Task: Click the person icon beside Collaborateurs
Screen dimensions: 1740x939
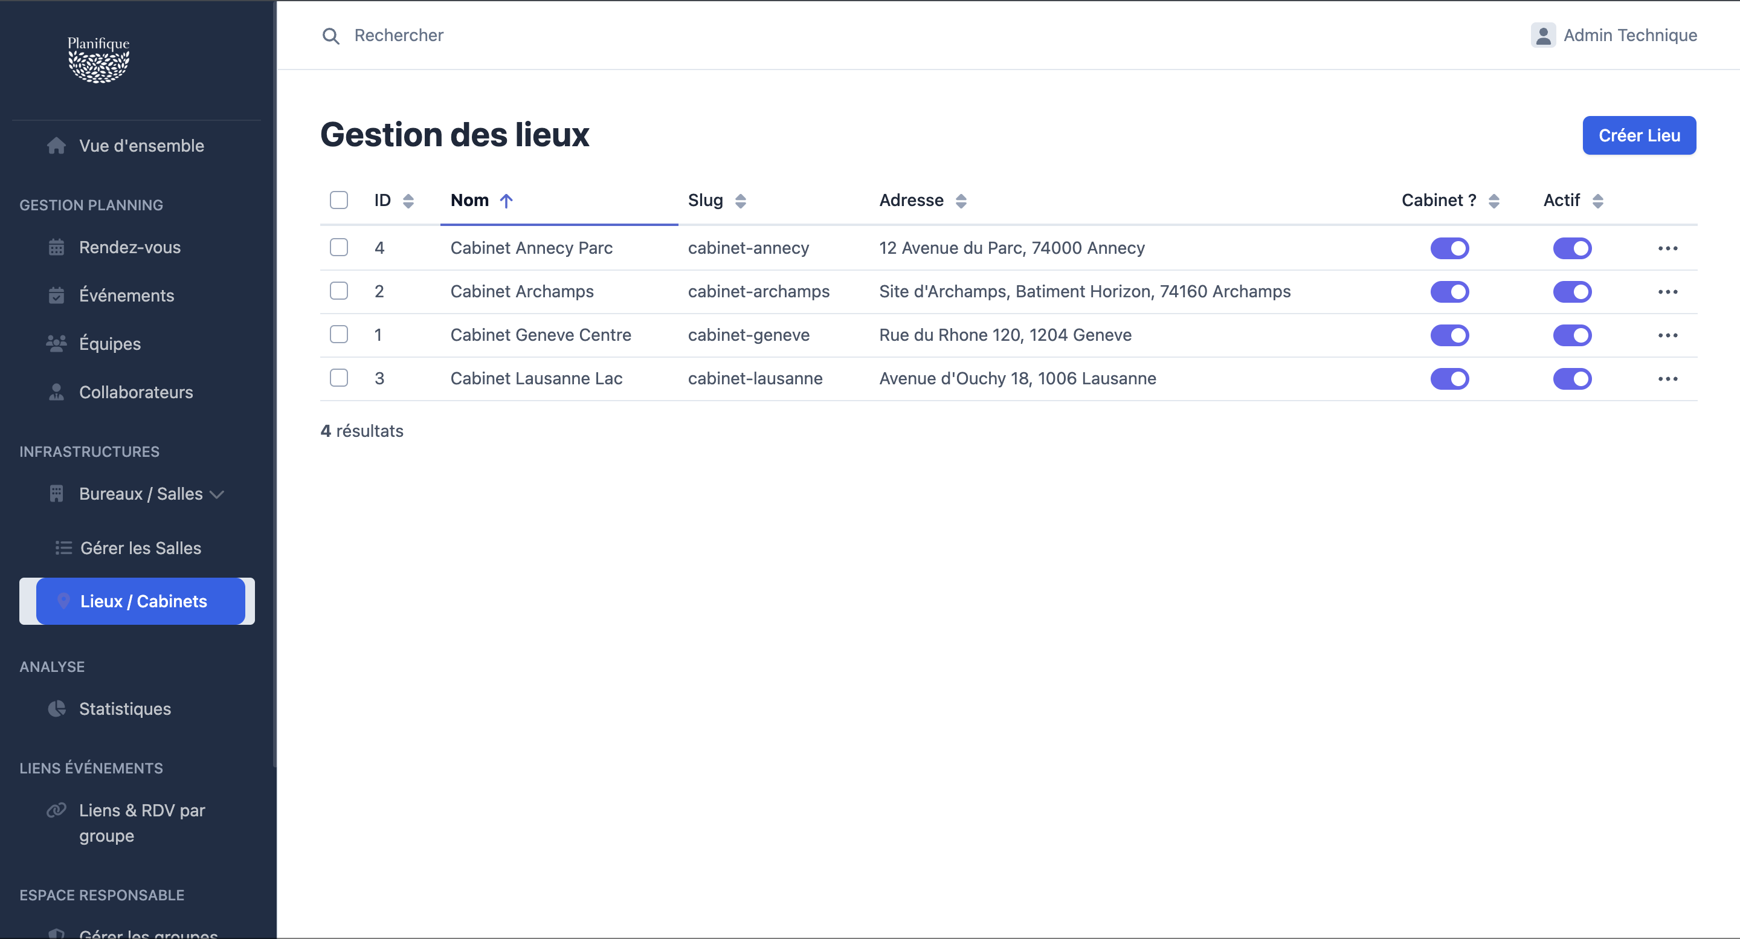Action: (x=57, y=392)
